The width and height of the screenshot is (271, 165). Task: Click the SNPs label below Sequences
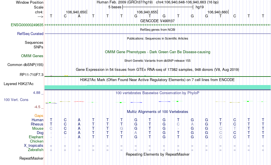pyautogui.click(x=39, y=47)
